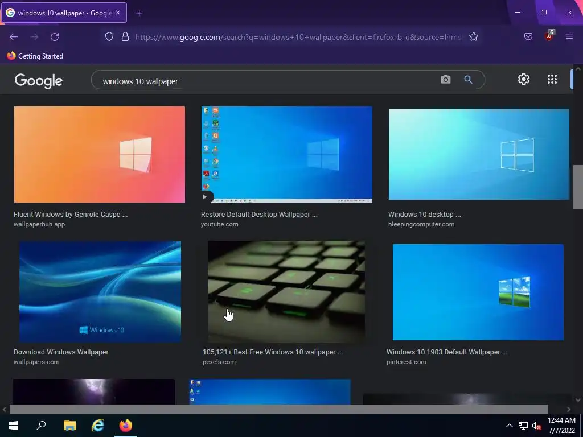583x437 pixels.
Task: Visit pinterest.com source link
Action: coord(407,362)
